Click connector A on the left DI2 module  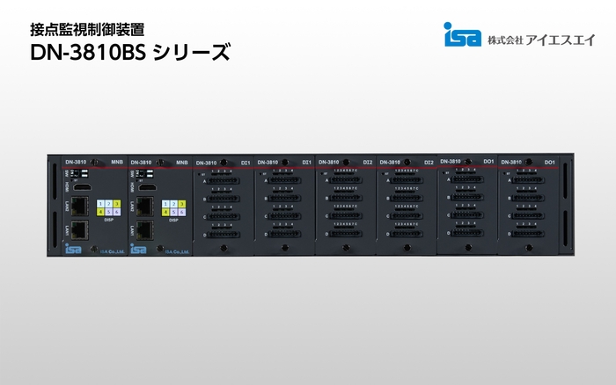[x=345, y=180]
